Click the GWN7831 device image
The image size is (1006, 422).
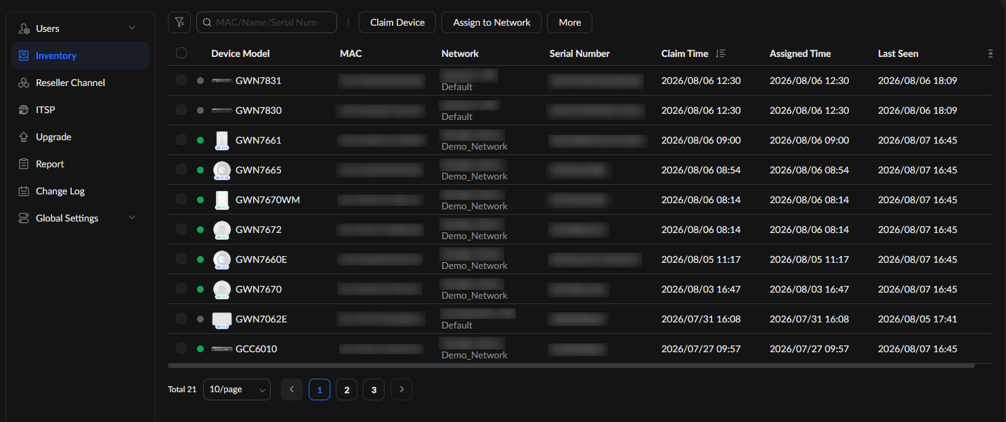221,81
